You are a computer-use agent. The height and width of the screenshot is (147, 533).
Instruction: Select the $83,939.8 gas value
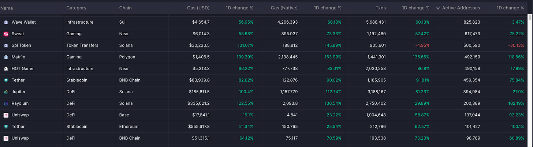200,80
